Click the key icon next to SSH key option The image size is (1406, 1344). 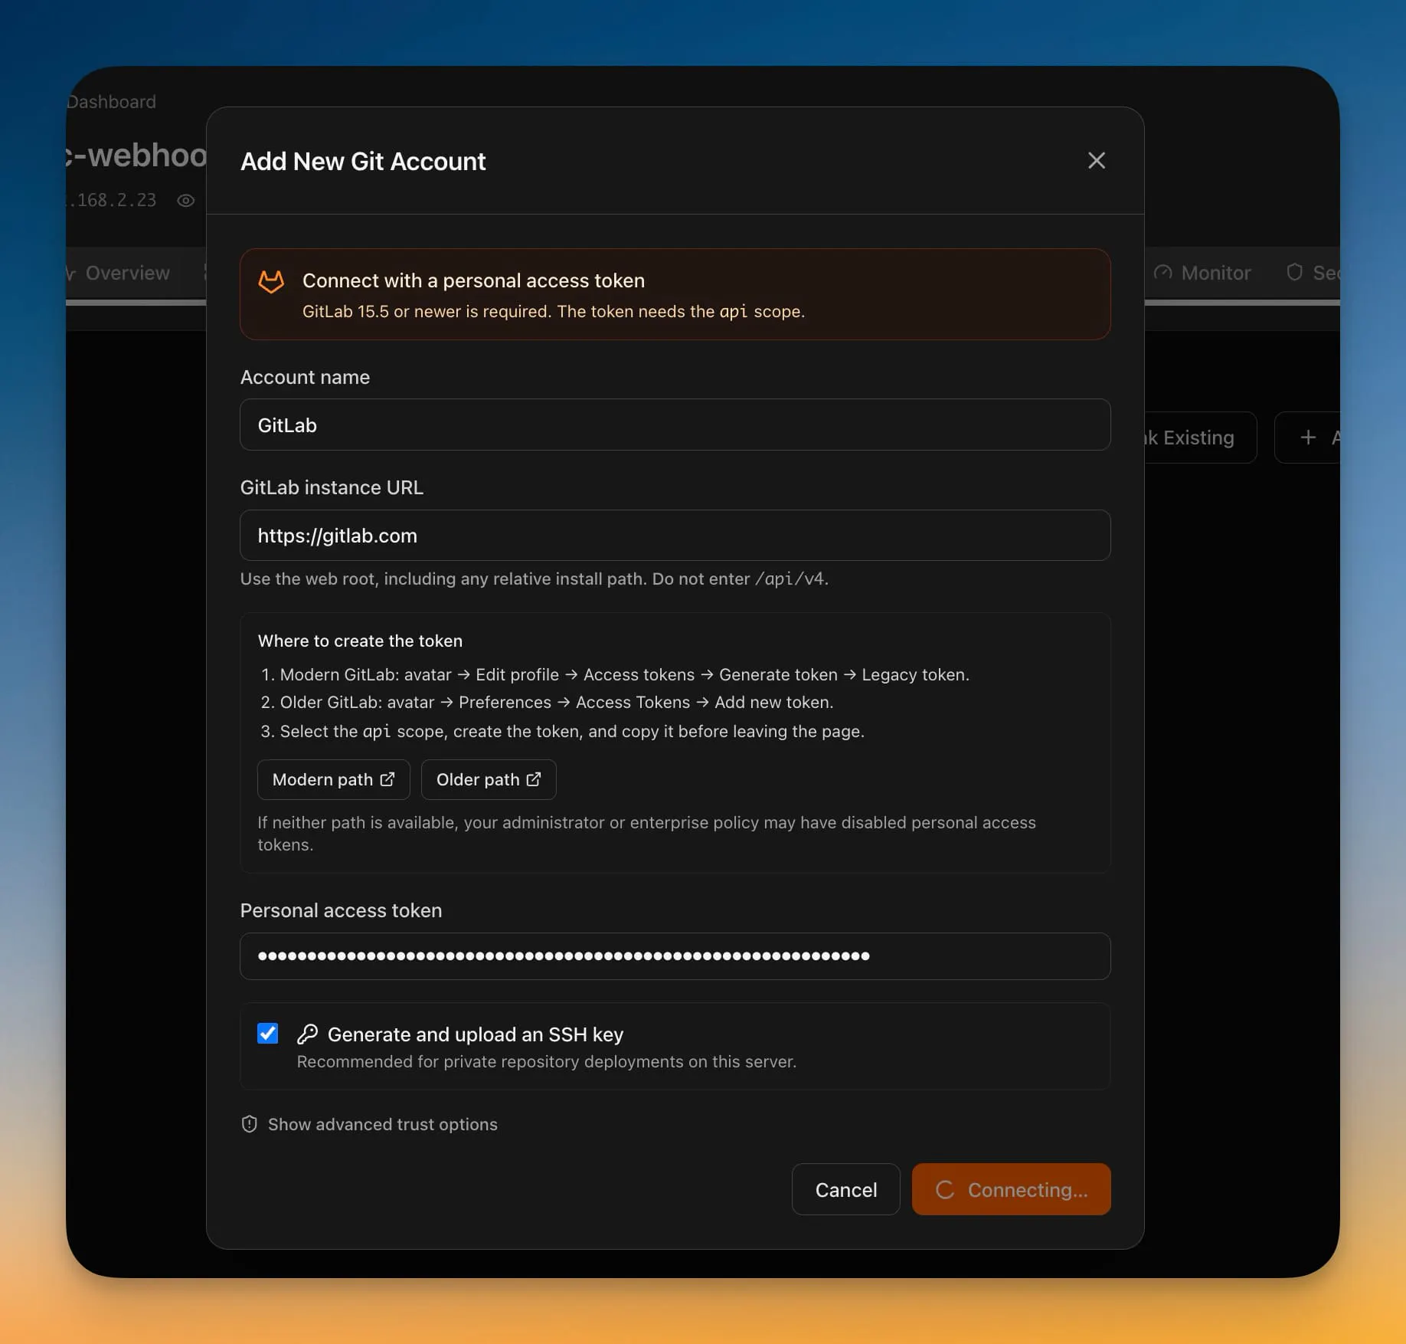[307, 1034]
